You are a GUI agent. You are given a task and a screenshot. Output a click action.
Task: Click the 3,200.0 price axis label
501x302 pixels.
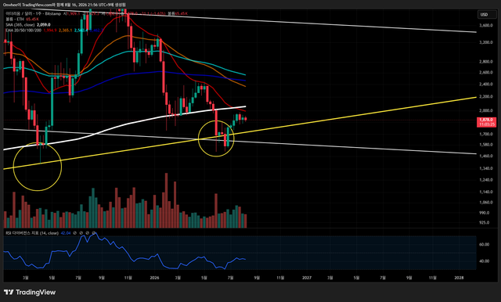[485, 42]
